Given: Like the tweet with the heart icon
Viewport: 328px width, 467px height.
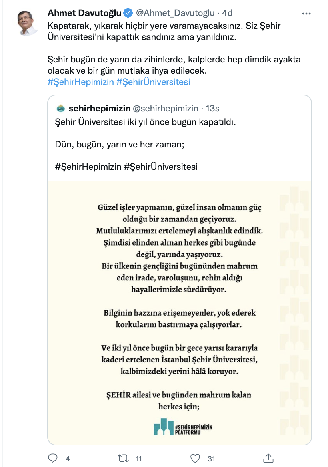Looking at the screenshot, I should [x=195, y=458].
